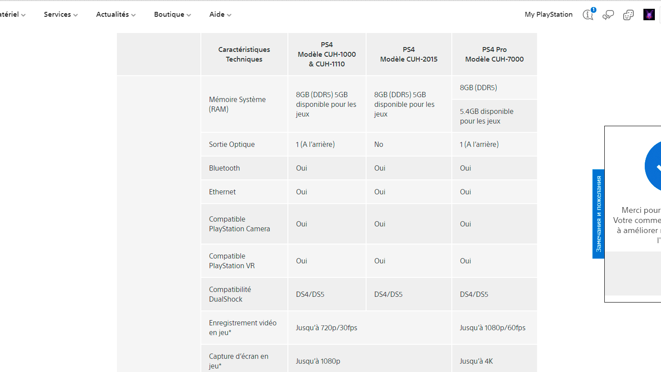Click the Mémoire Système (RAM) row label

coord(237,104)
